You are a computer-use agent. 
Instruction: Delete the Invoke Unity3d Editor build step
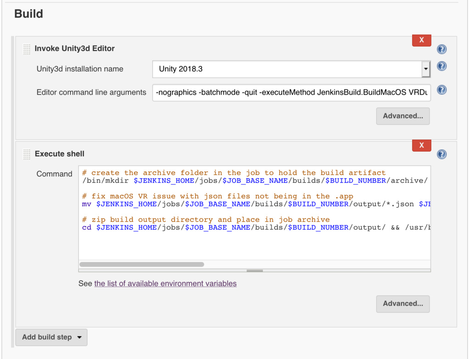[421, 40]
